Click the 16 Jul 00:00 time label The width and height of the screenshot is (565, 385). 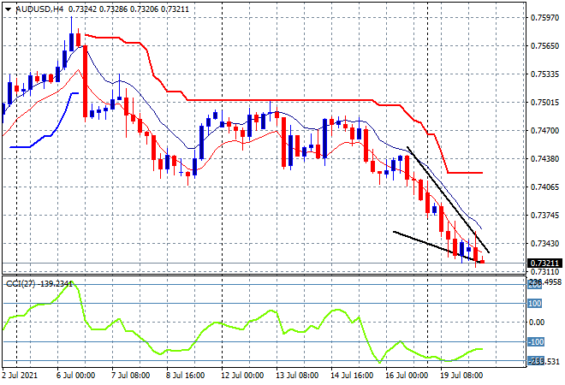point(407,376)
